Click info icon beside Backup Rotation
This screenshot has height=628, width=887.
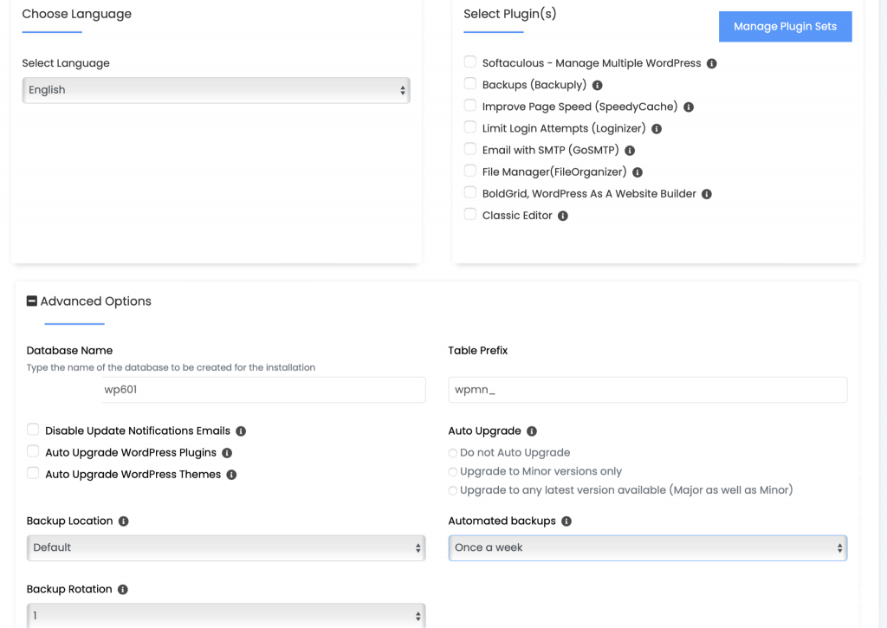(x=123, y=589)
